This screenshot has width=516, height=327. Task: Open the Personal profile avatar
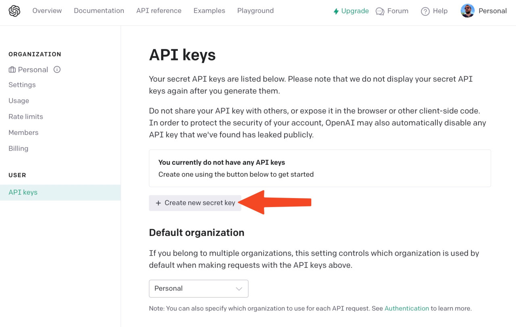click(x=468, y=11)
